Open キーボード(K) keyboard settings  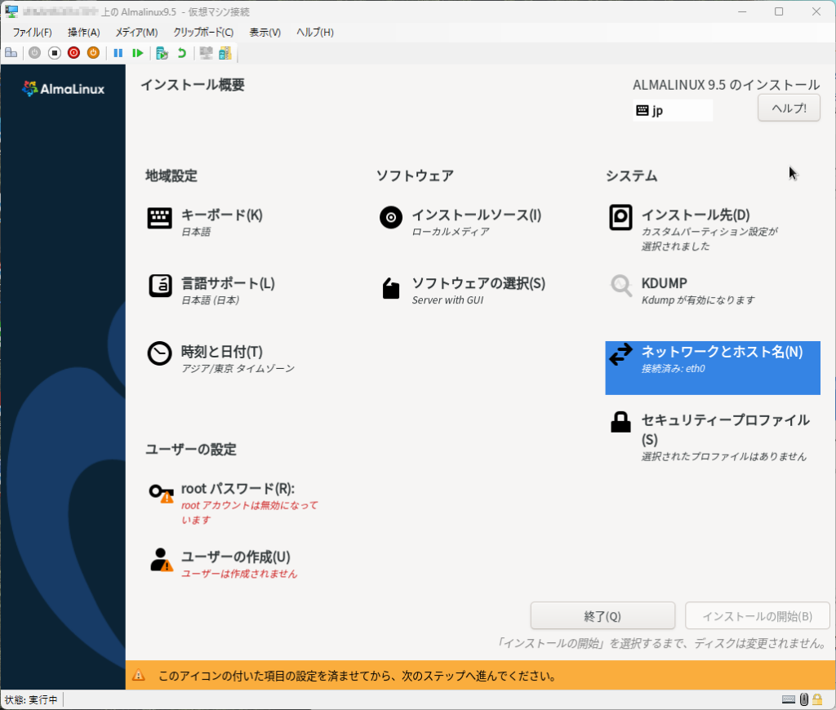tap(221, 215)
